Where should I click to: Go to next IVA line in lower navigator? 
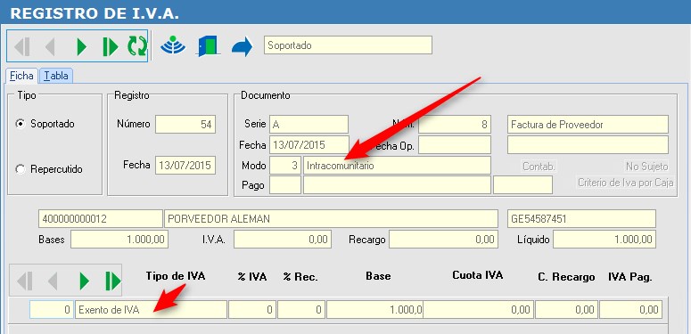point(84,281)
